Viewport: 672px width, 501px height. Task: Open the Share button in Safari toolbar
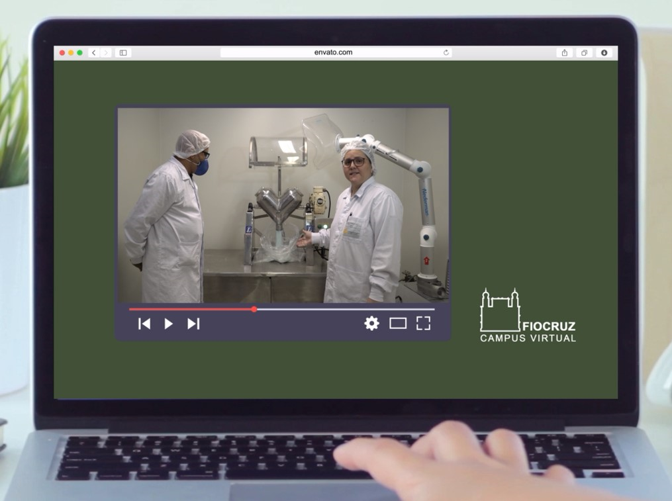565,53
